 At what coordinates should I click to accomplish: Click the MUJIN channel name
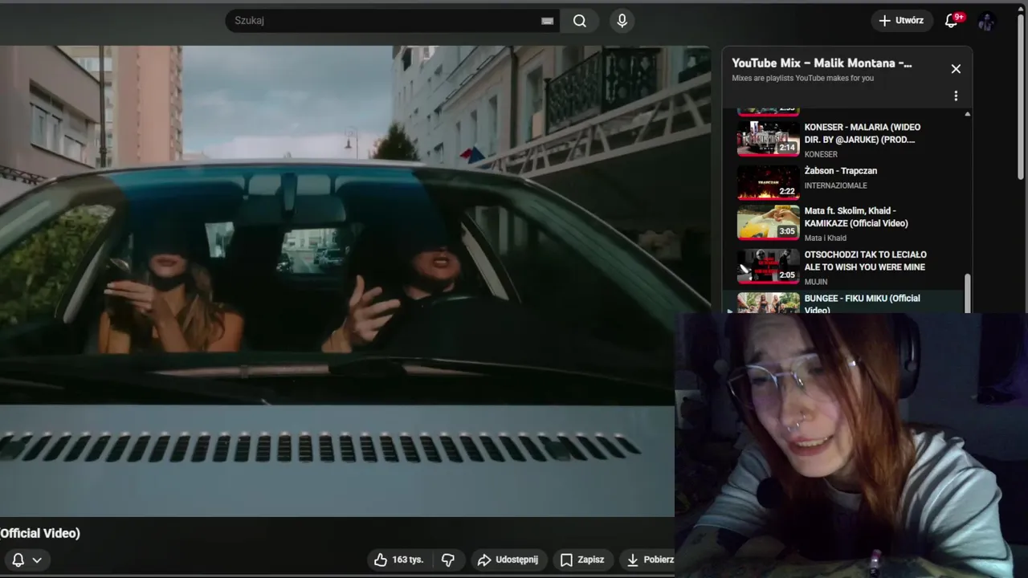pyautogui.click(x=816, y=282)
